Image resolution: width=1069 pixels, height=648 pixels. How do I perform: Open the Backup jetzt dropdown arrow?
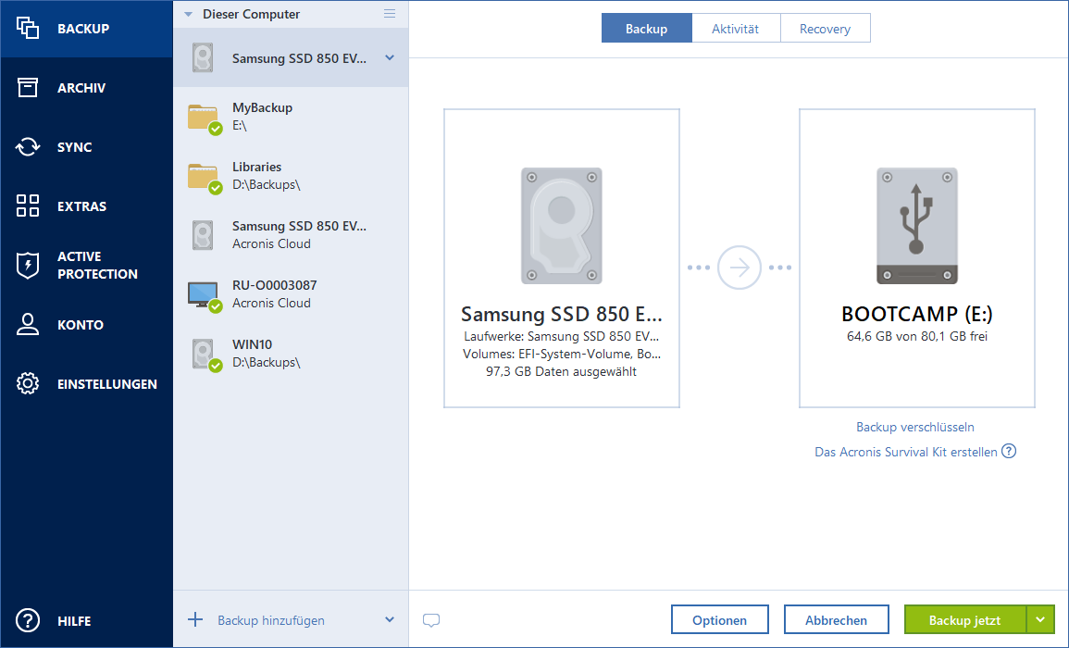pos(1041,620)
